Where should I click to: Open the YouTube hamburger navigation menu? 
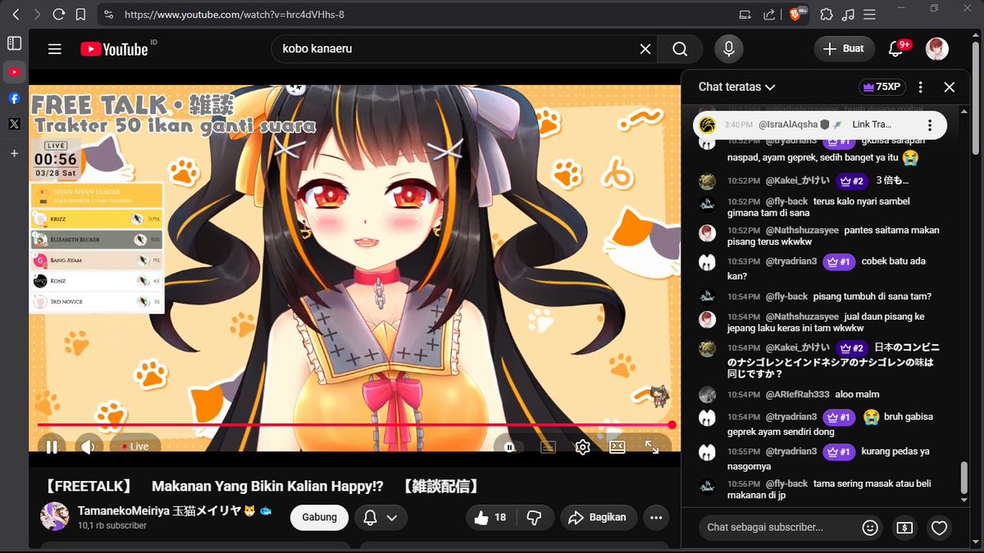coord(54,48)
